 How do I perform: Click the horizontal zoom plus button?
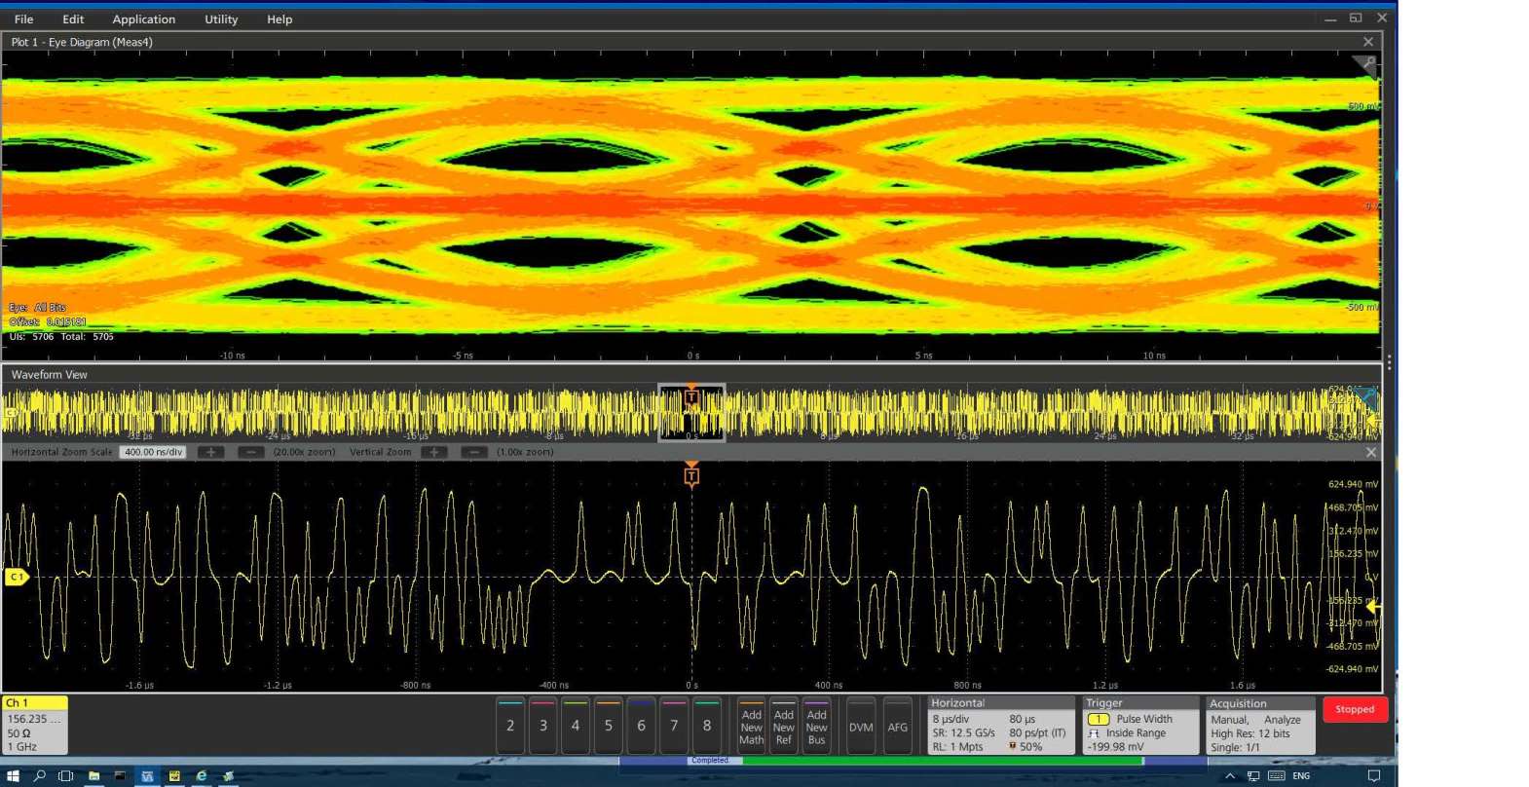coord(210,452)
